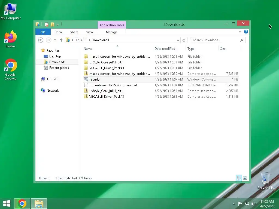Expand the This PC breadcrumb arrow
The image size is (279, 209).
tap(90, 40)
